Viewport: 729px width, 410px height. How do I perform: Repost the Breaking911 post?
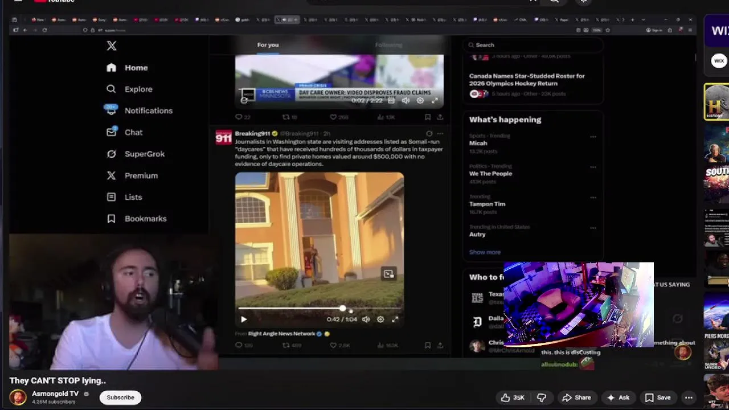286,345
